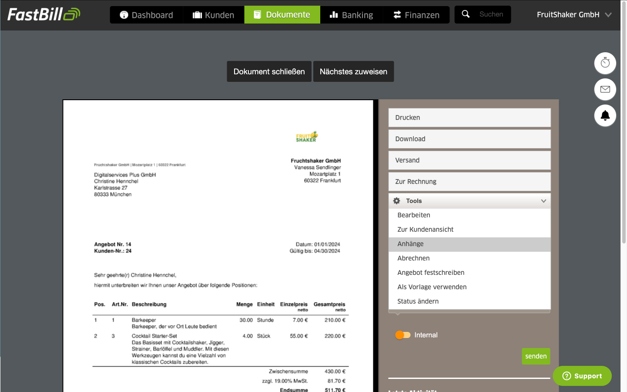Click the Tools gear icon

click(x=396, y=201)
